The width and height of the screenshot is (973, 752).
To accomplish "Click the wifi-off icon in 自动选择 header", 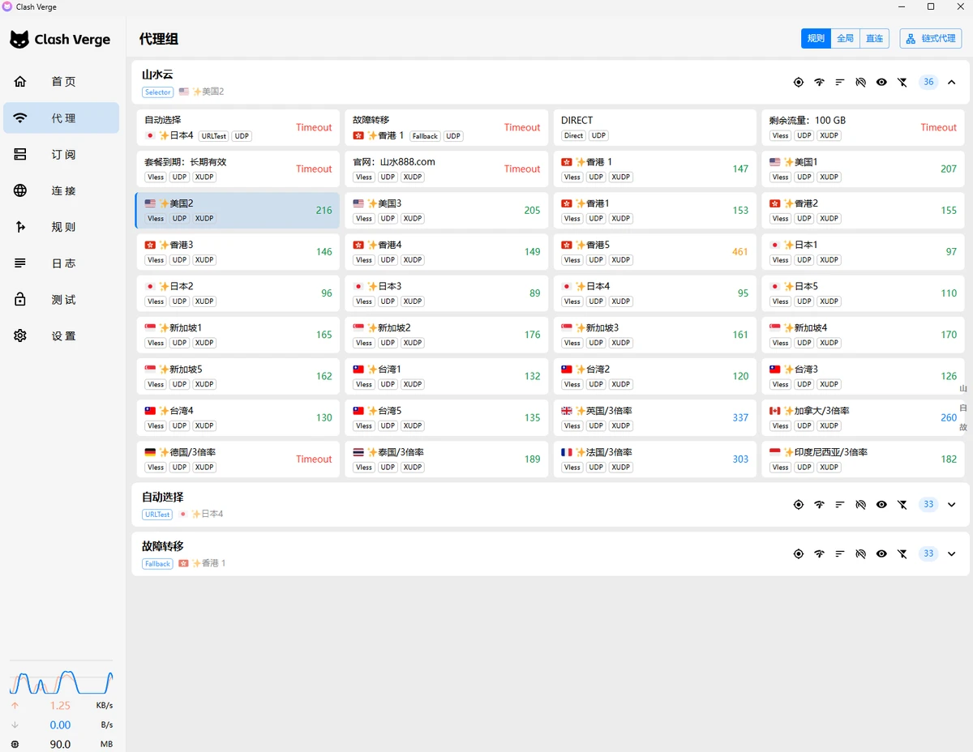I will pos(861,504).
